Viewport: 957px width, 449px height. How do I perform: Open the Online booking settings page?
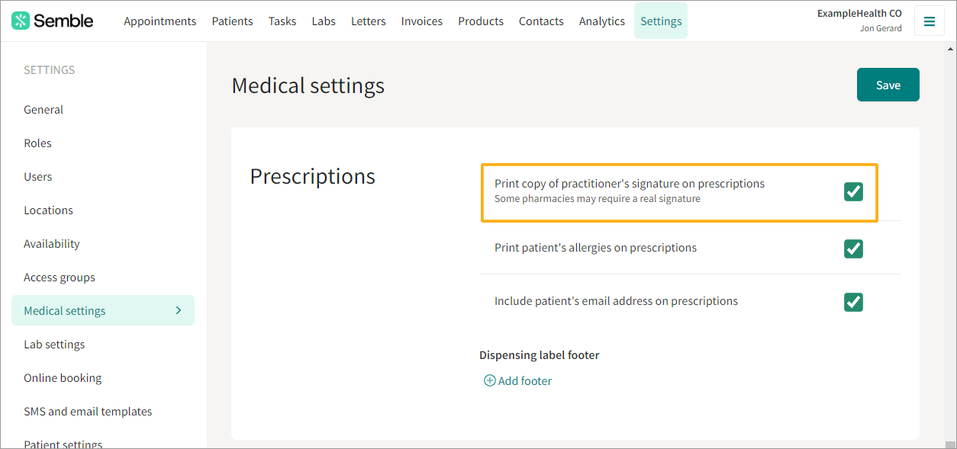[x=63, y=377]
